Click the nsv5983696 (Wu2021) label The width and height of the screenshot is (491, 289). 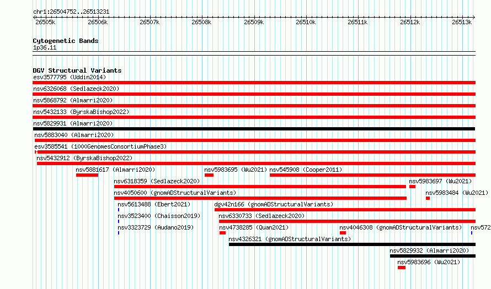click(429, 262)
